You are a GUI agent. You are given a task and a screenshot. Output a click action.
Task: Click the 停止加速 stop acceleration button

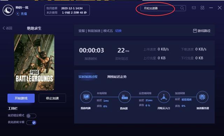point(52,98)
